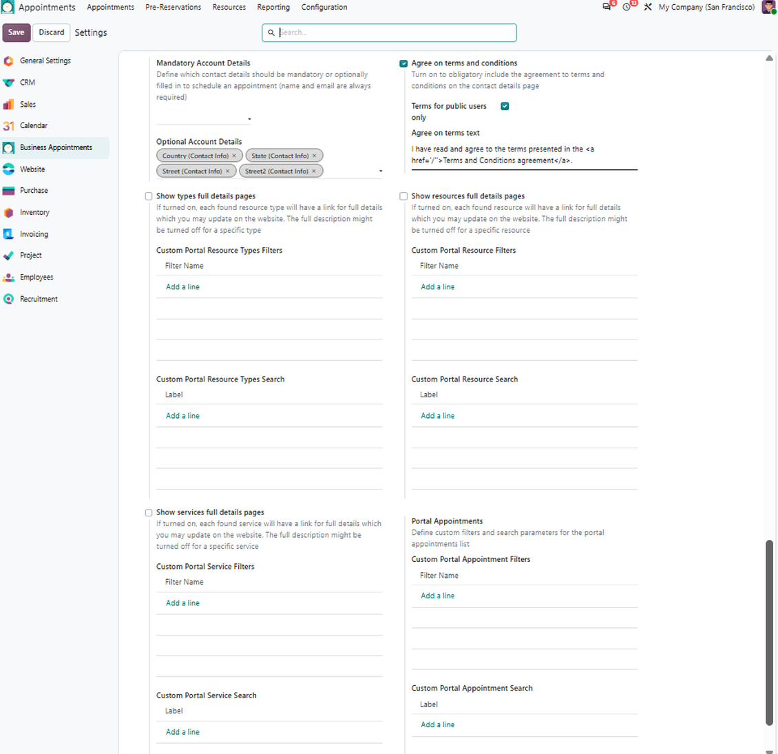Click the Appointments app logo icon

(x=8, y=7)
